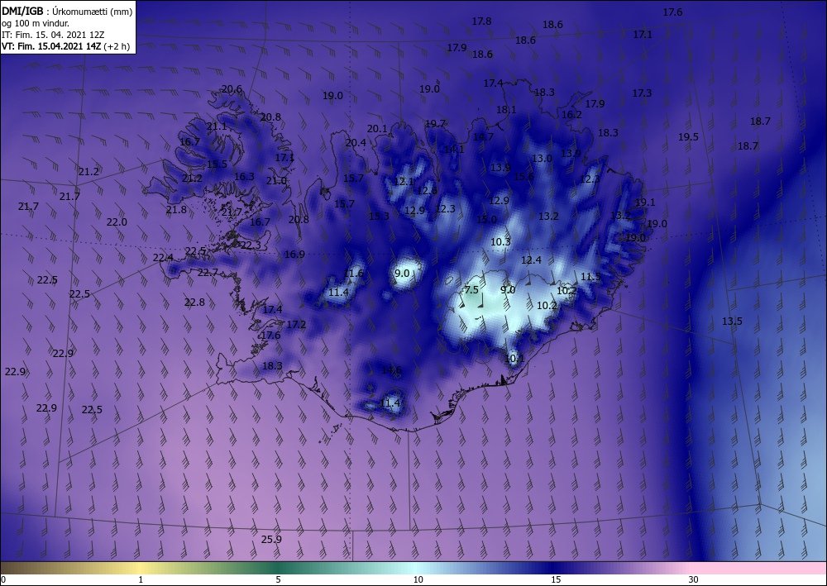Click the 22.0 value west of Iceland
827x586 pixels.
pyautogui.click(x=117, y=222)
